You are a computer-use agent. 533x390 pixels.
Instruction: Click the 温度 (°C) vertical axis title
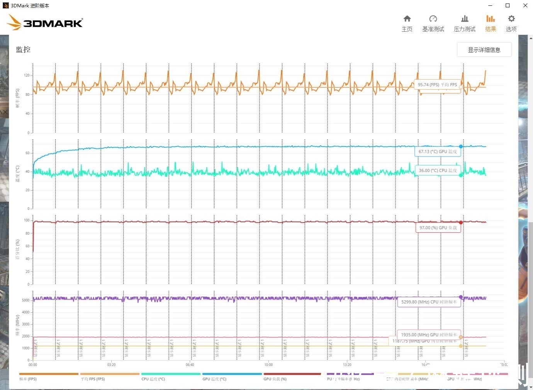tap(17, 174)
